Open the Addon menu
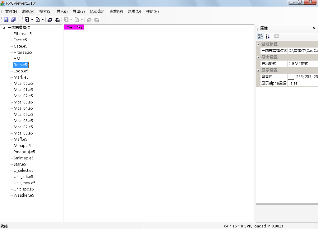Image resolution: width=318 pixels, height=229 pixels. (97, 11)
